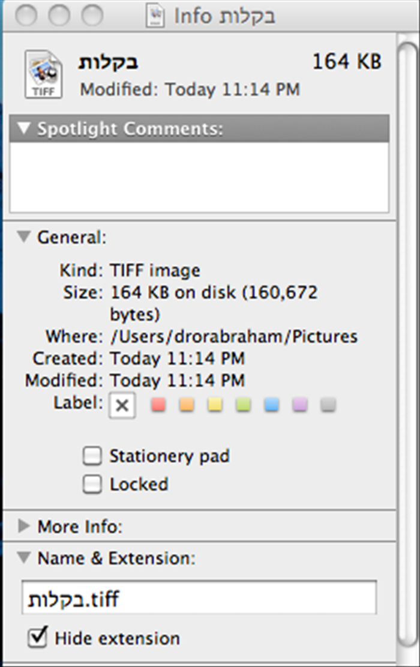Collapse the General section

[x=24, y=237]
